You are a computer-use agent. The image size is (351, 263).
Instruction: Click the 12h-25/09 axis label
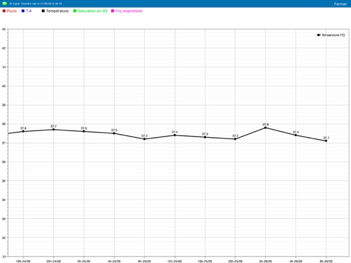click(x=175, y=261)
